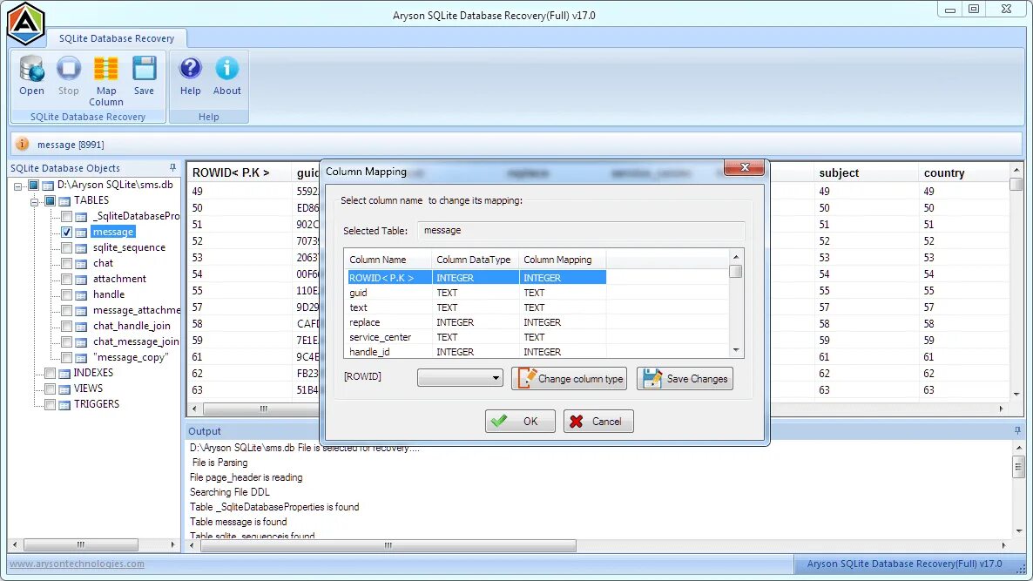The height and width of the screenshot is (581, 1033).
Task: Open Help from the ribbon
Action: click(191, 69)
